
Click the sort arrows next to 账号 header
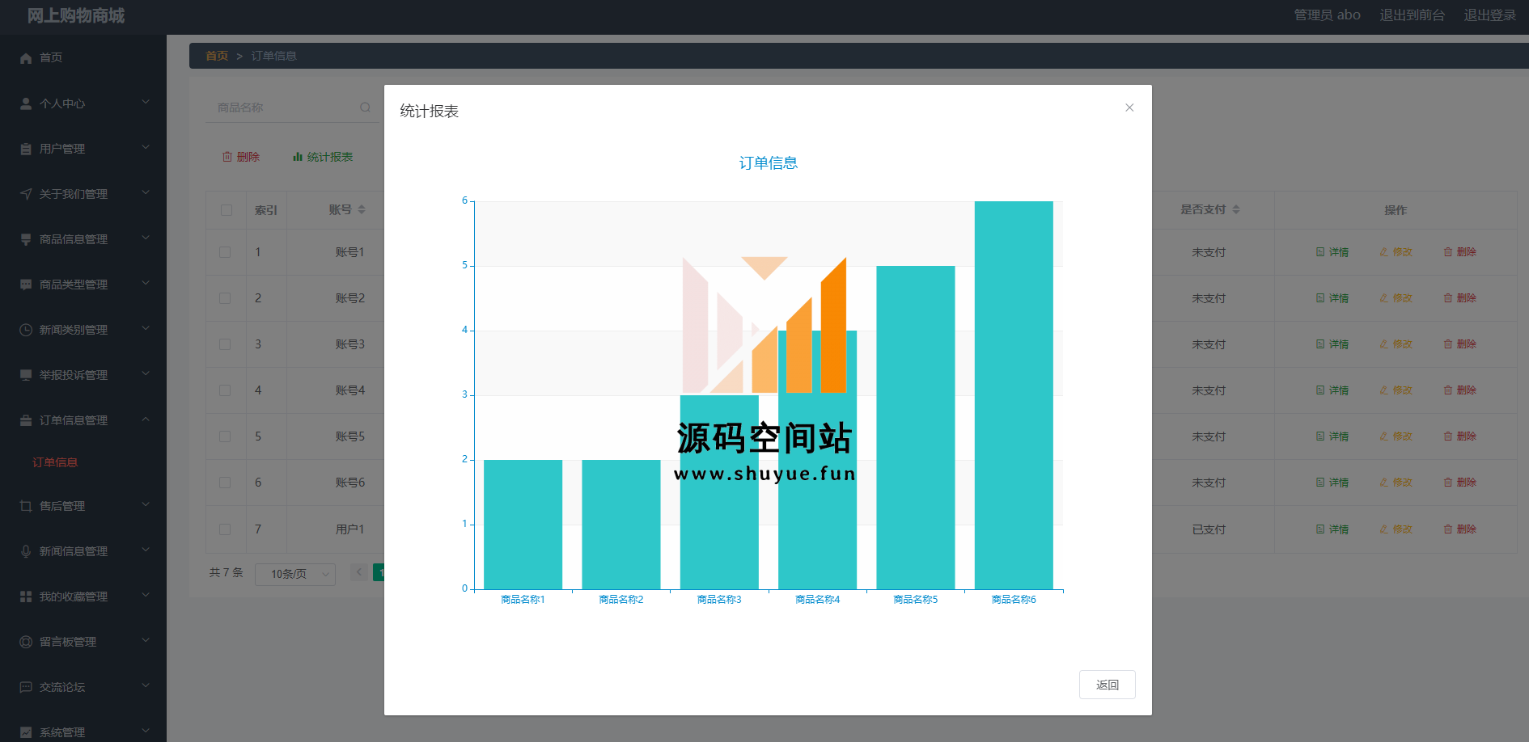(362, 209)
